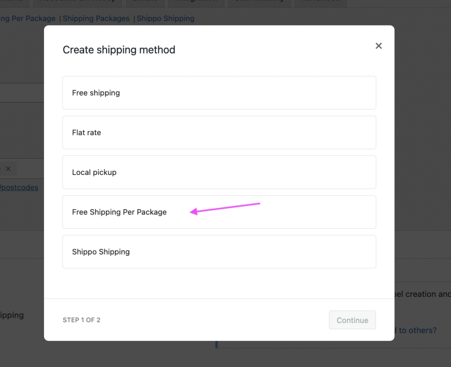Close the Create shipping method dialog
451x367 pixels.
coord(378,46)
